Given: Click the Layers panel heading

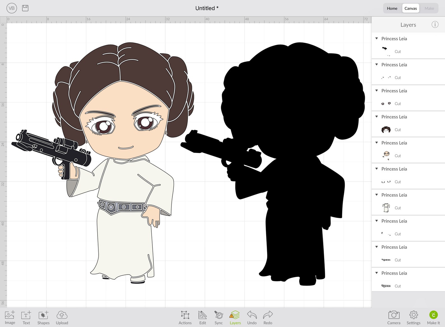Looking at the screenshot, I should [x=408, y=25].
